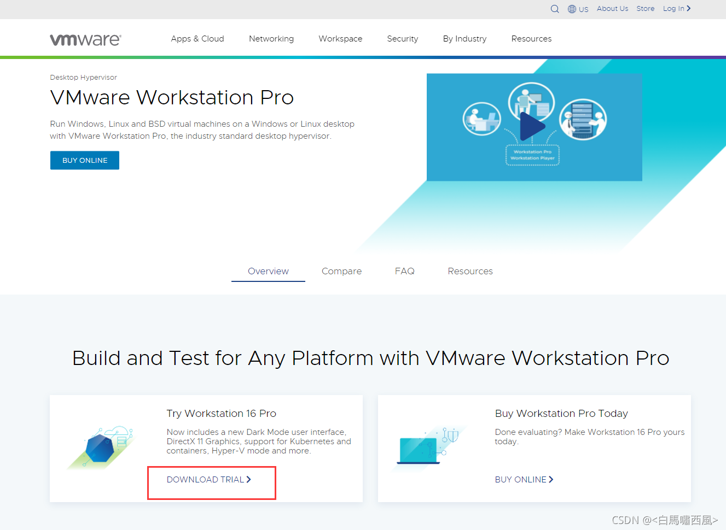Open the Networking menu
The image size is (726, 530).
(271, 39)
